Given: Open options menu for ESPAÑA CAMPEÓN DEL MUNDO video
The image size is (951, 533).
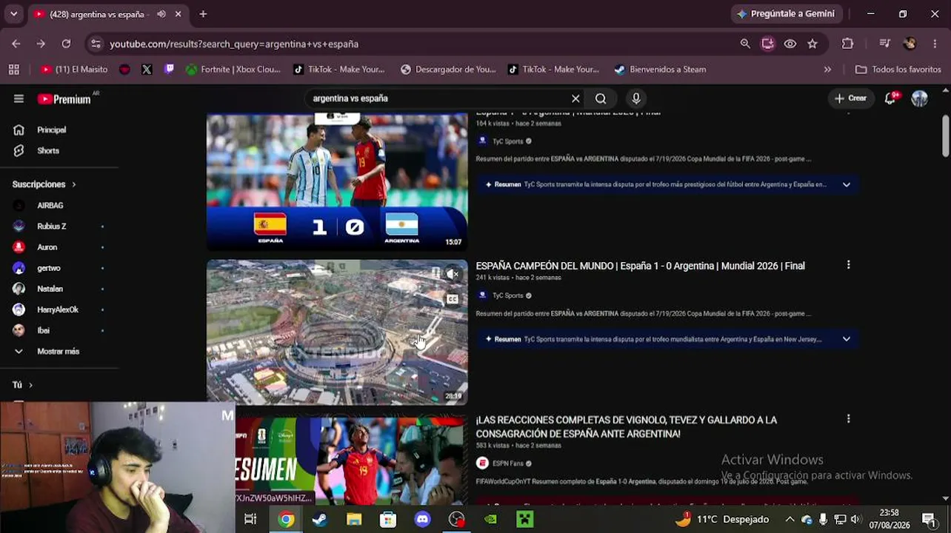Looking at the screenshot, I should point(848,265).
